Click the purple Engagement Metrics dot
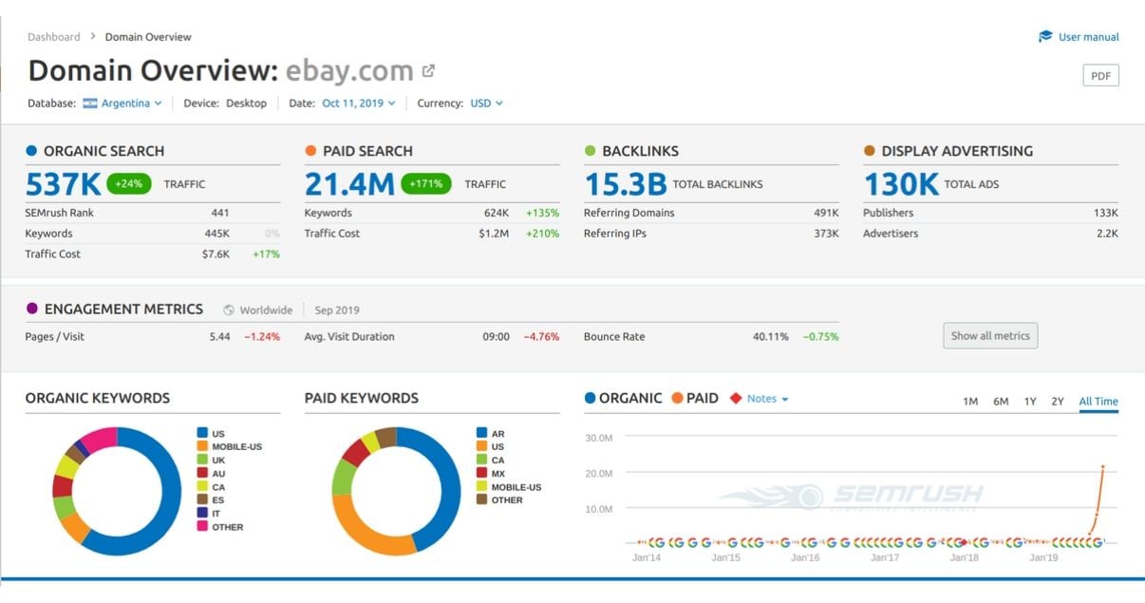This screenshot has height=603, width=1145. pos(31,310)
